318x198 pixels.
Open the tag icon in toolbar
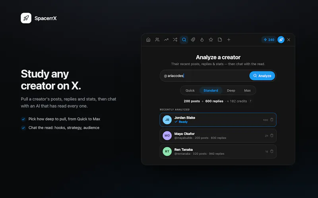tap(193, 40)
